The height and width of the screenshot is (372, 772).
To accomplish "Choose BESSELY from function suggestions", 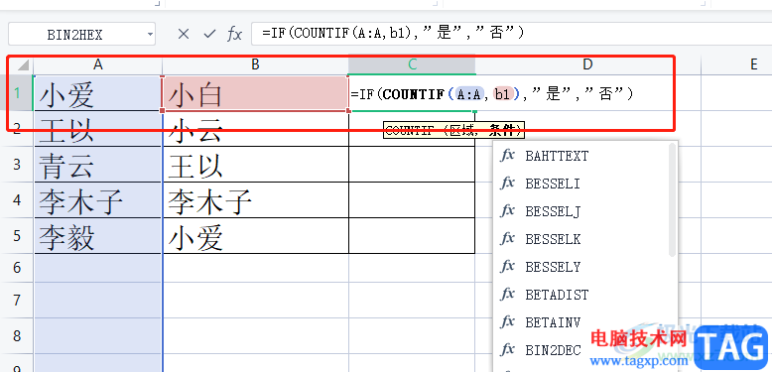I will [x=581, y=267].
